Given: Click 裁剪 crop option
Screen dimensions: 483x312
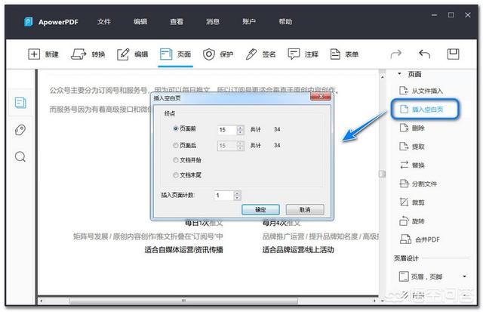Looking at the screenshot, I should tap(412, 202).
